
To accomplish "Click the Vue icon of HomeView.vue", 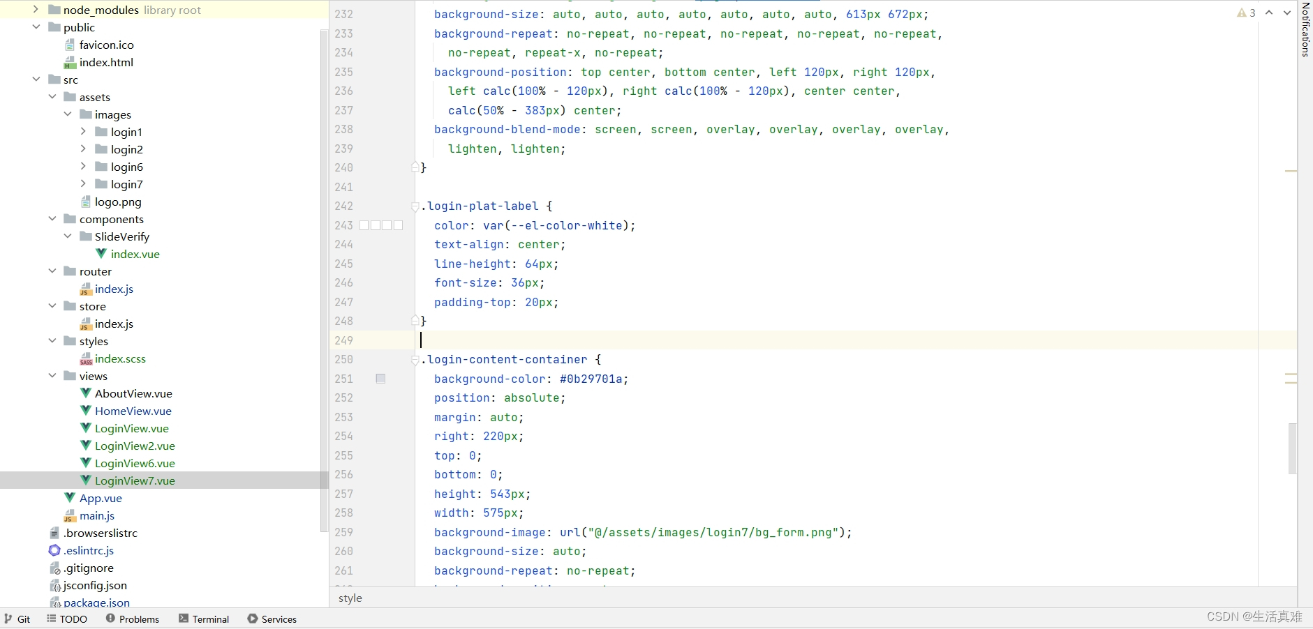I will pyautogui.click(x=86, y=411).
